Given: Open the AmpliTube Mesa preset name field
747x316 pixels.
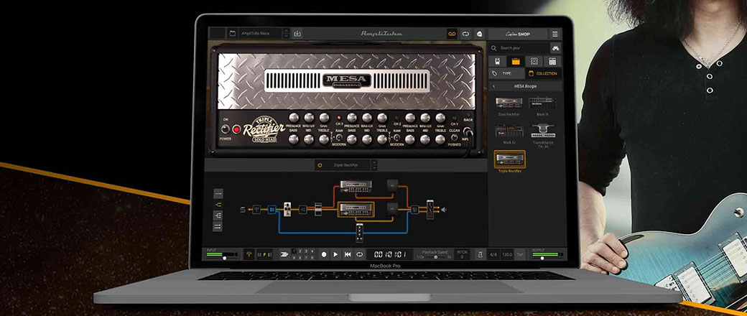Looking at the screenshot, I should (x=261, y=33).
